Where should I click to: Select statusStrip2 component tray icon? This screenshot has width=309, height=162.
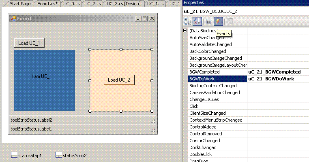59,155
